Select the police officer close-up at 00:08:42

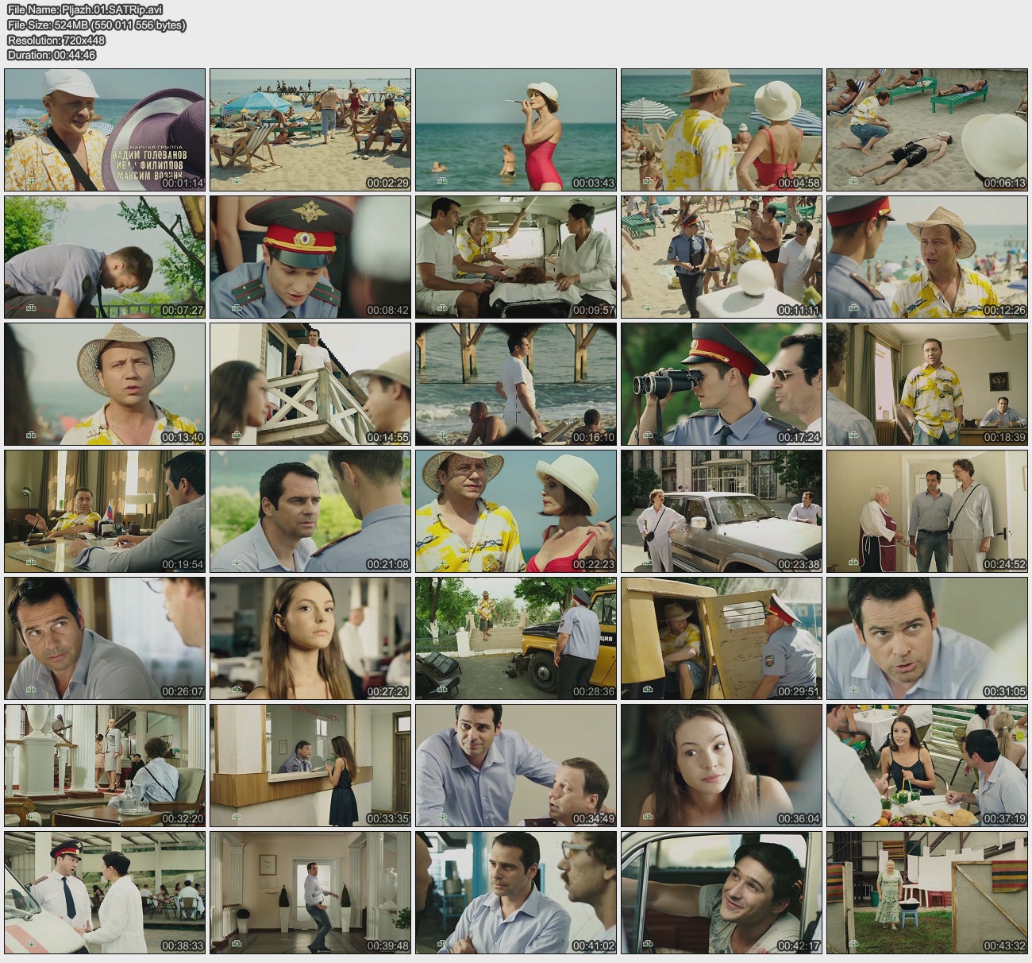point(310,257)
